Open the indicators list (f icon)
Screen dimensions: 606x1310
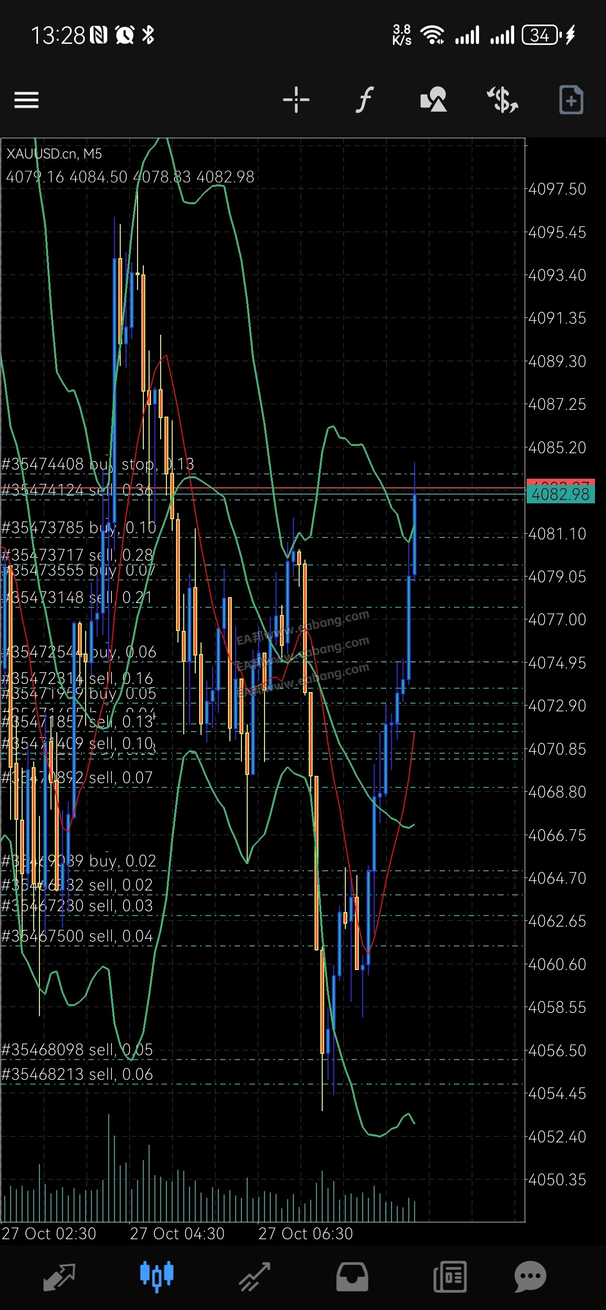click(x=364, y=100)
